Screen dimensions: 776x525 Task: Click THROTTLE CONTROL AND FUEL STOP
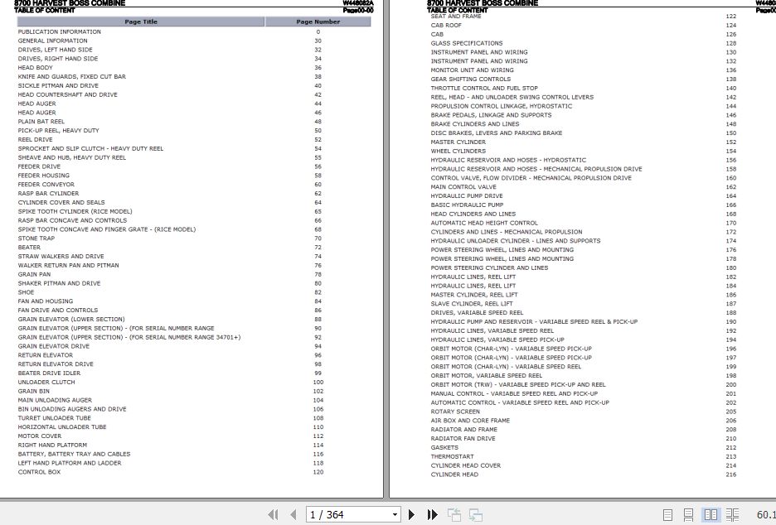[x=484, y=88]
